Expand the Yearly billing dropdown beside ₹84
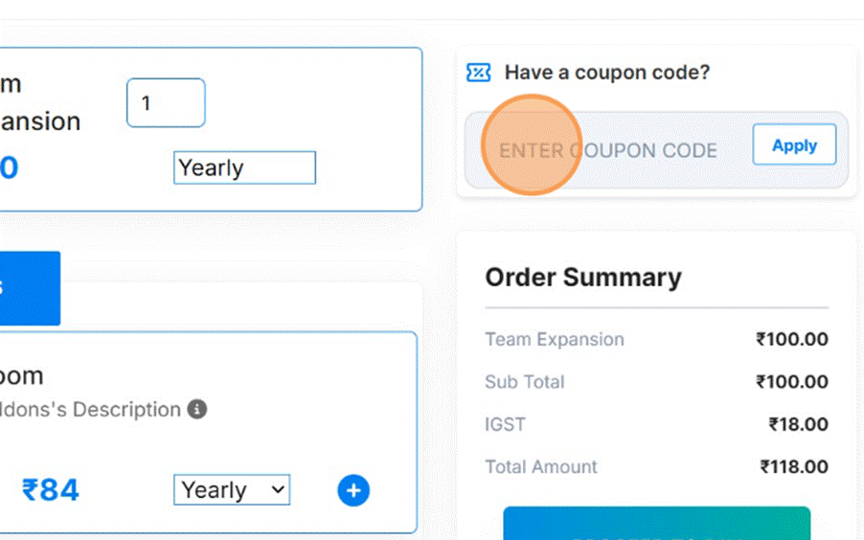This screenshot has width=864, height=540. click(232, 490)
